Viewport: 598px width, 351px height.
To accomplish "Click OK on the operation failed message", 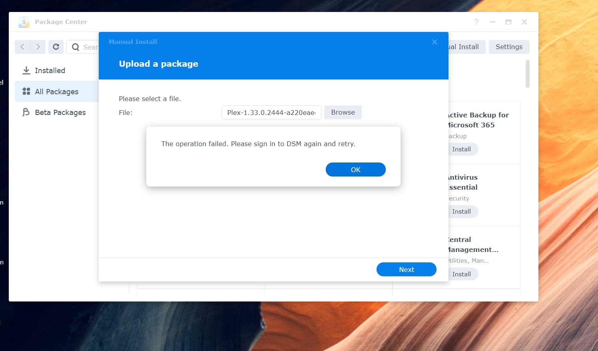I will (x=356, y=170).
